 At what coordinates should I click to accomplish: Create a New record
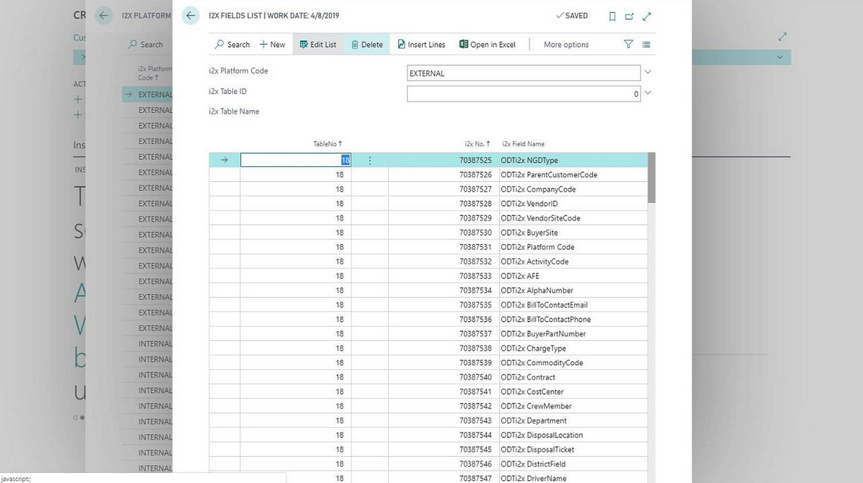point(272,44)
